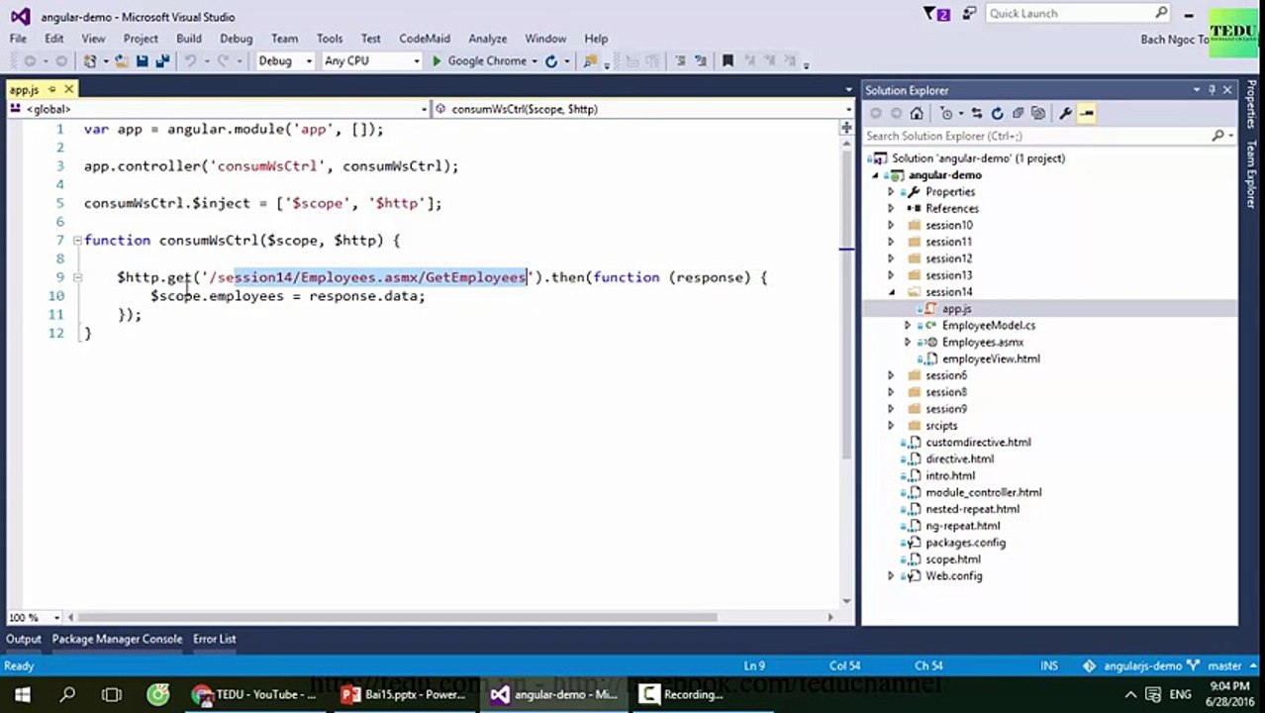1265x713 pixels.
Task: Switch to the Package Manager Console tab
Action: pyautogui.click(x=117, y=639)
